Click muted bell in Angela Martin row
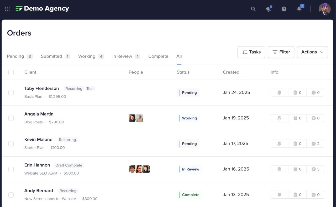Screen dimensions: 336x207 [279, 118]
